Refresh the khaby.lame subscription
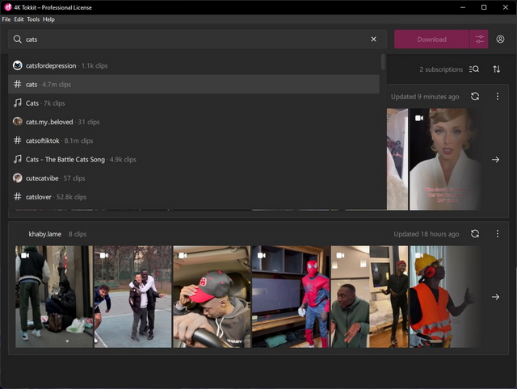The height and width of the screenshot is (389, 517). tap(475, 234)
